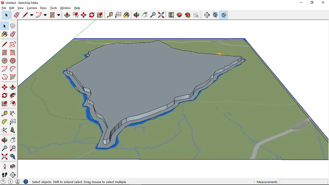Activate Offset tool in the side palette
Viewport: 329px width, 185px height.
[x=13, y=104]
